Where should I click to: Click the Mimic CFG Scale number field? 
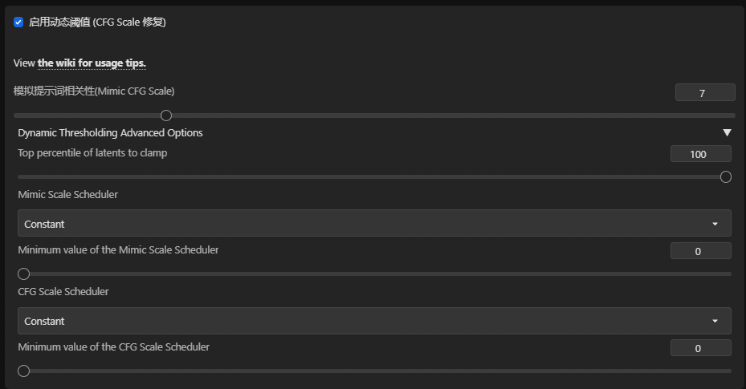tap(704, 93)
